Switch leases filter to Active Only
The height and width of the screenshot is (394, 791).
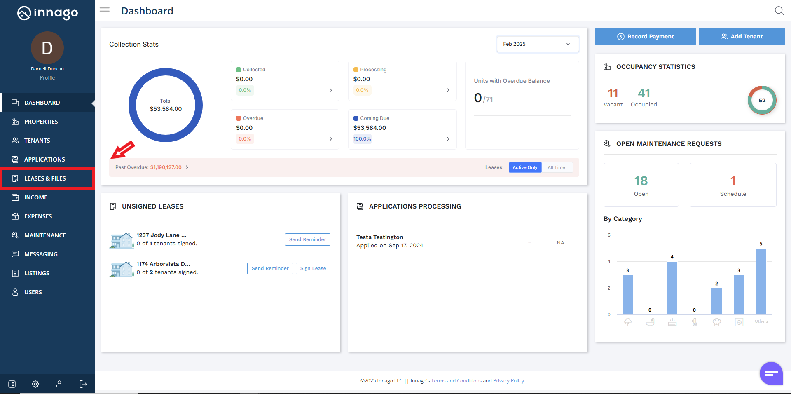pyautogui.click(x=525, y=167)
